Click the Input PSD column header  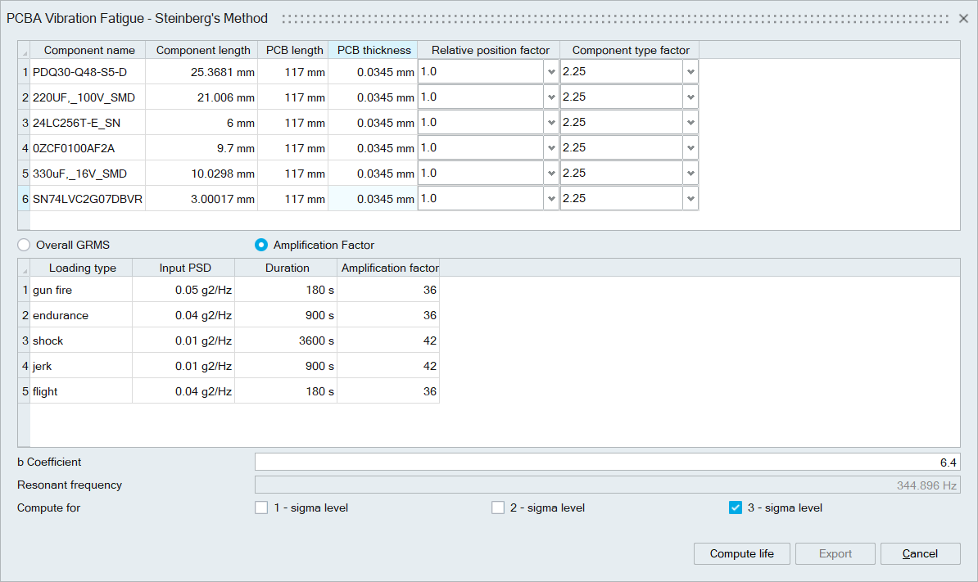(x=183, y=268)
